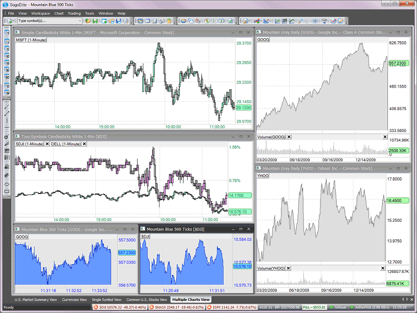
Task: Select the rectangle drawing tool
Action: (x=7, y=191)
